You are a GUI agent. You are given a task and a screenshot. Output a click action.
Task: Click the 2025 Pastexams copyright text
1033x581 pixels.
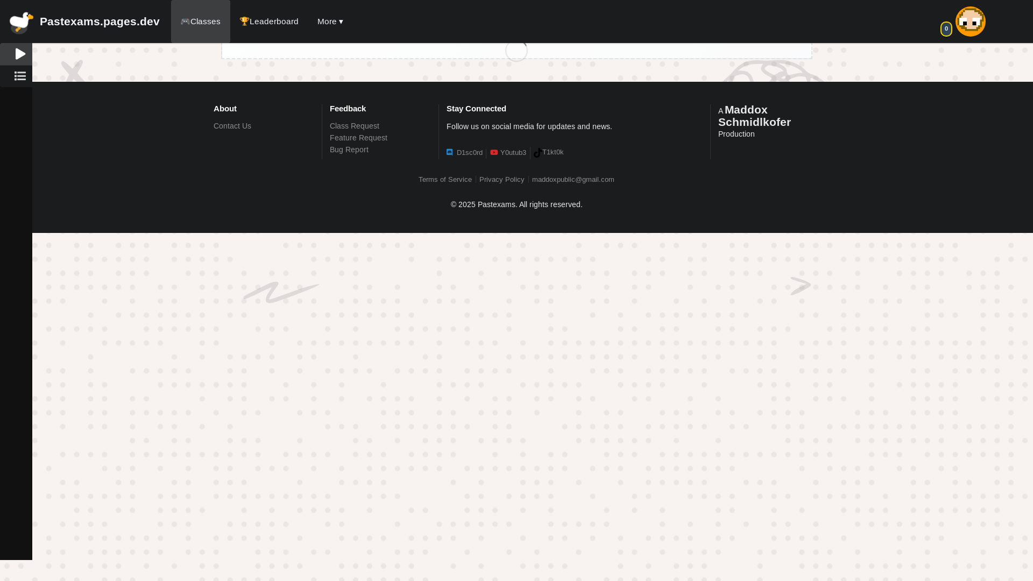pos(516,204)
